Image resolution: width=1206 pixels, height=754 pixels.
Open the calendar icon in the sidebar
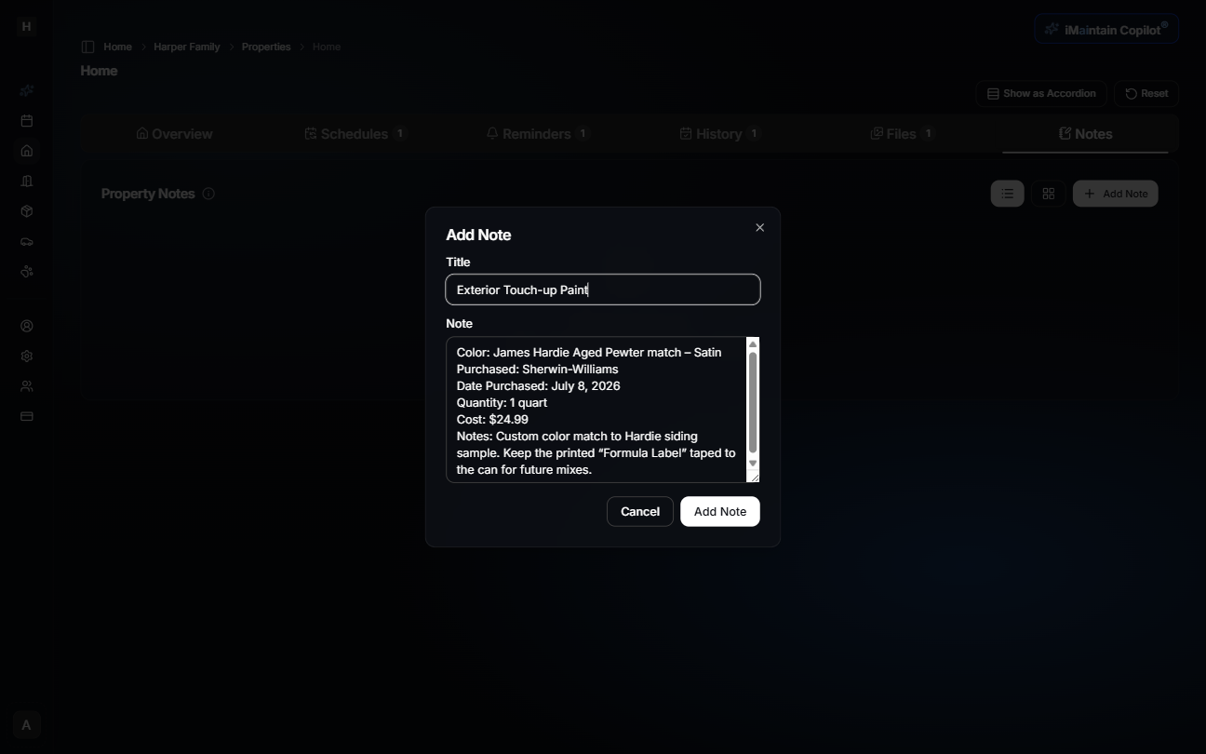[x=26, y=120]
